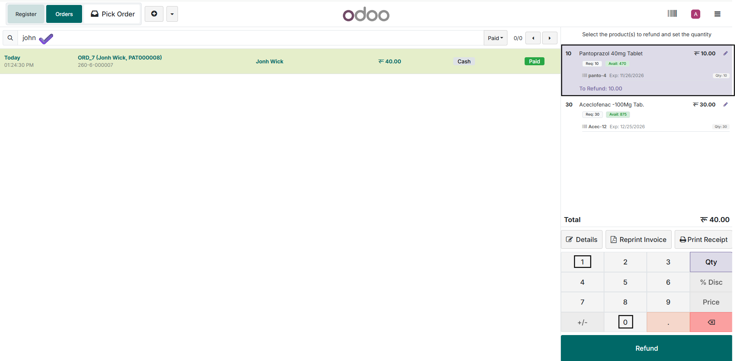Tap the decimal point key
735x361 pixels.
point(668,322)
